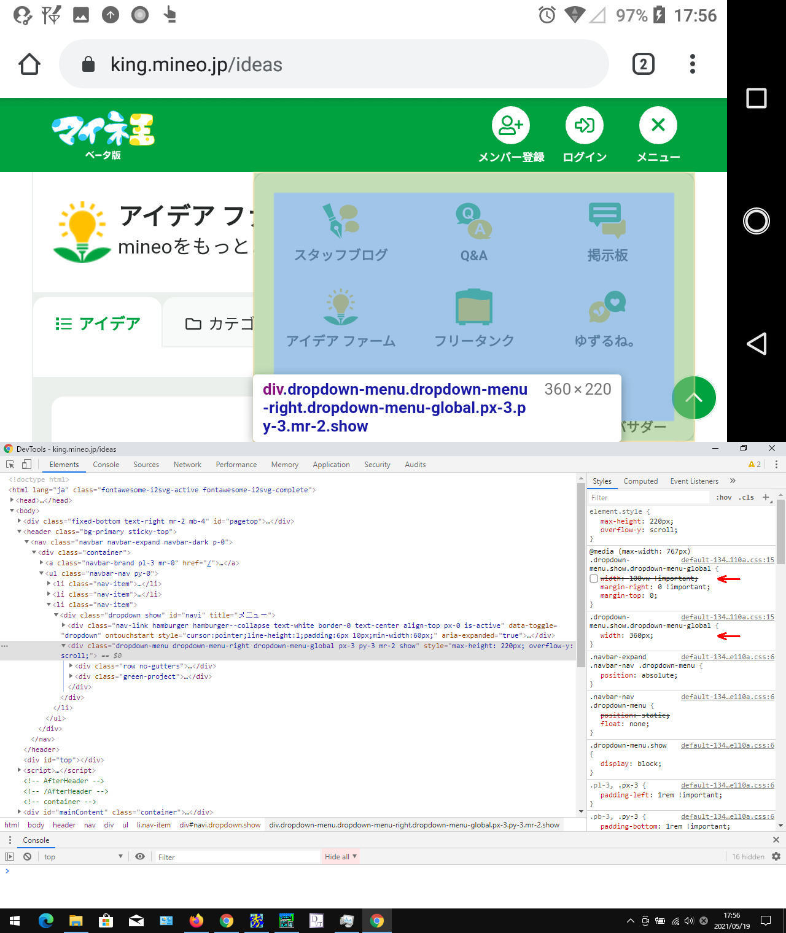Click the browser home icon
Screen dimensions: 786x933
pyautogui.click(x=29, y=64)
